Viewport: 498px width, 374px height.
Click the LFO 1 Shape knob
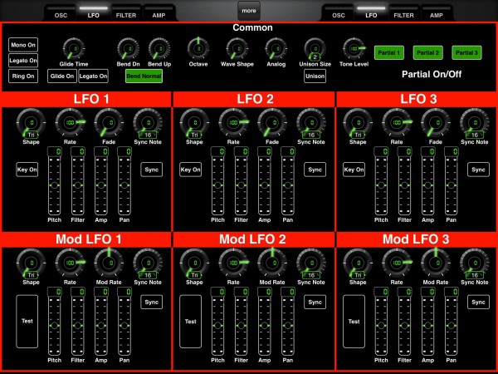point(31,123)
